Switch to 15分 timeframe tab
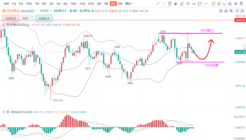Image resolution: width=246 pixels, height=140 pixels. pos(82,3)
